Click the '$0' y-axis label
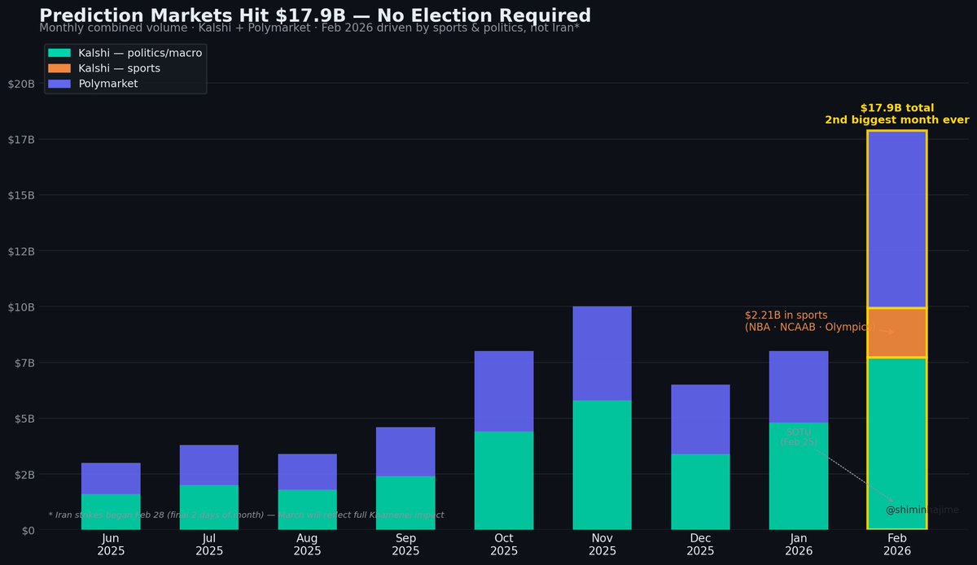The width and height of the screenshot is (977, 565). click(27, 531)
